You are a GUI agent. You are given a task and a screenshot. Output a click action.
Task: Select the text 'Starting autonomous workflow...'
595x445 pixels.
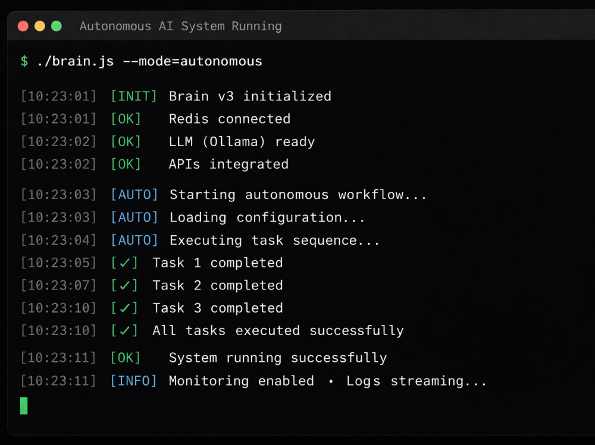click(x=298, y=195)
